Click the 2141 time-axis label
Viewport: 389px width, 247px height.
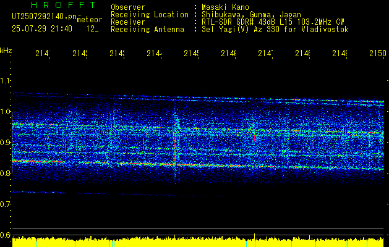(x=43, y=54)
